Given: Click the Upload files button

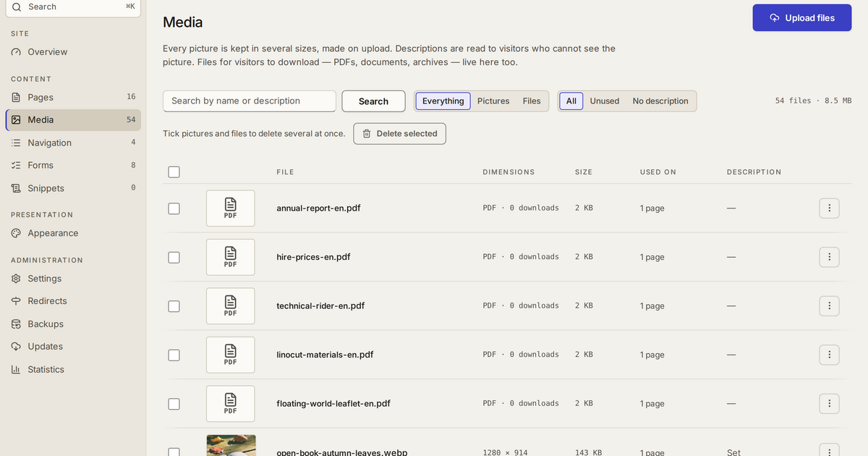Looking at the screenshot, I should tap(802, 18).
